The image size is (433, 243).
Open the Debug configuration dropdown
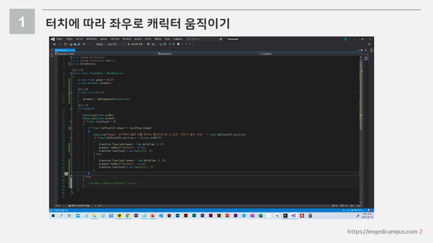tap(101, 44)
